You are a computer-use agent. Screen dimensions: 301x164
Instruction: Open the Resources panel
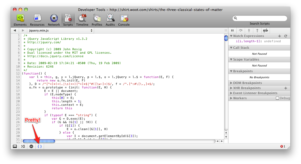tap(37, 20)
